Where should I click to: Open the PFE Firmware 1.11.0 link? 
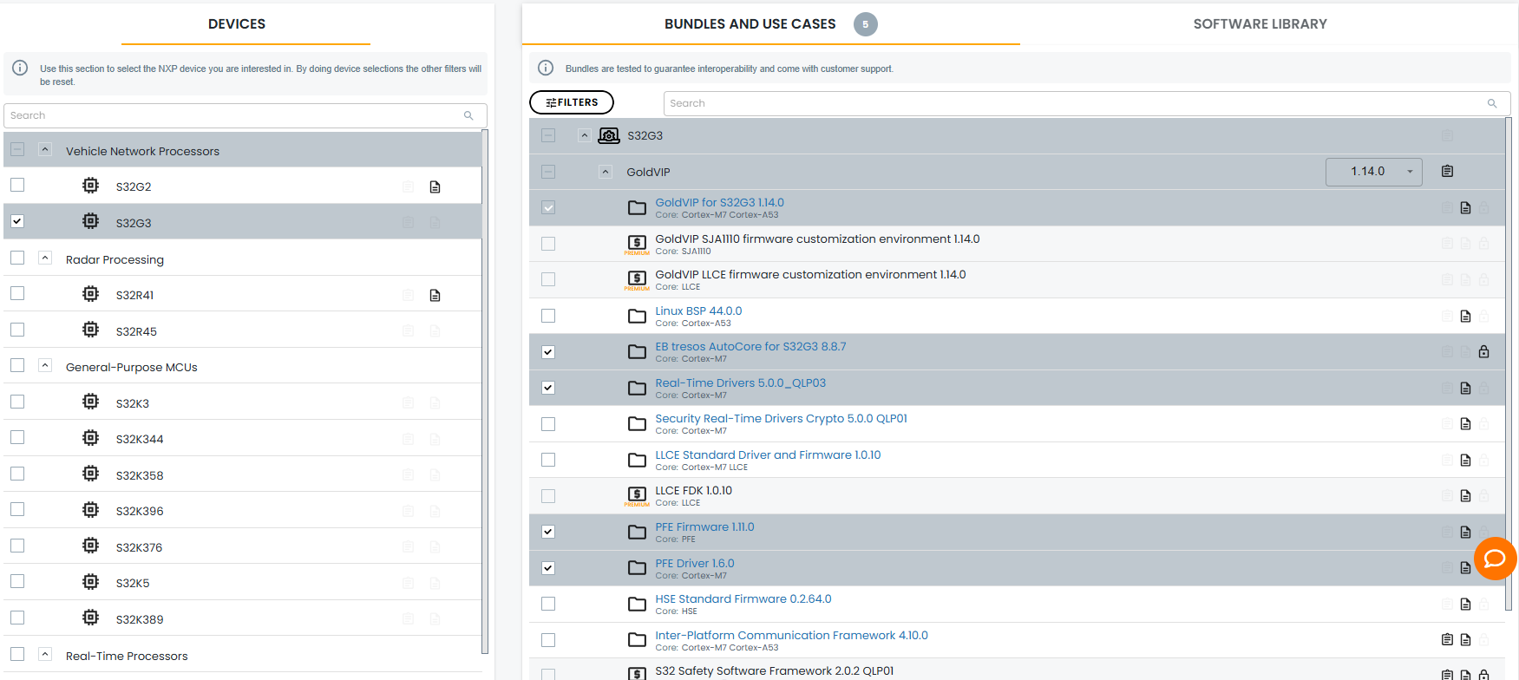click(x=704, y=526)
